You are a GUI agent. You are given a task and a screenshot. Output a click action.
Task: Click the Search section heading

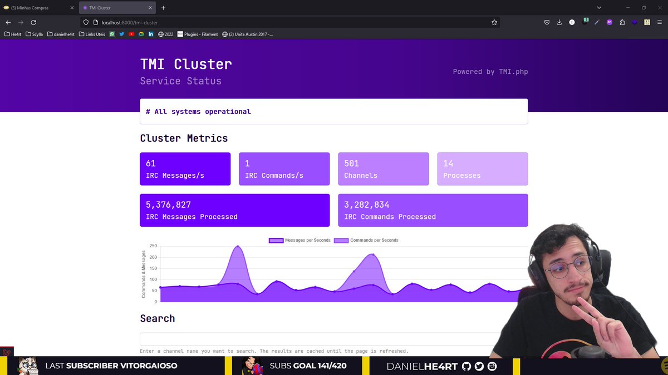[x=158, y=318]
